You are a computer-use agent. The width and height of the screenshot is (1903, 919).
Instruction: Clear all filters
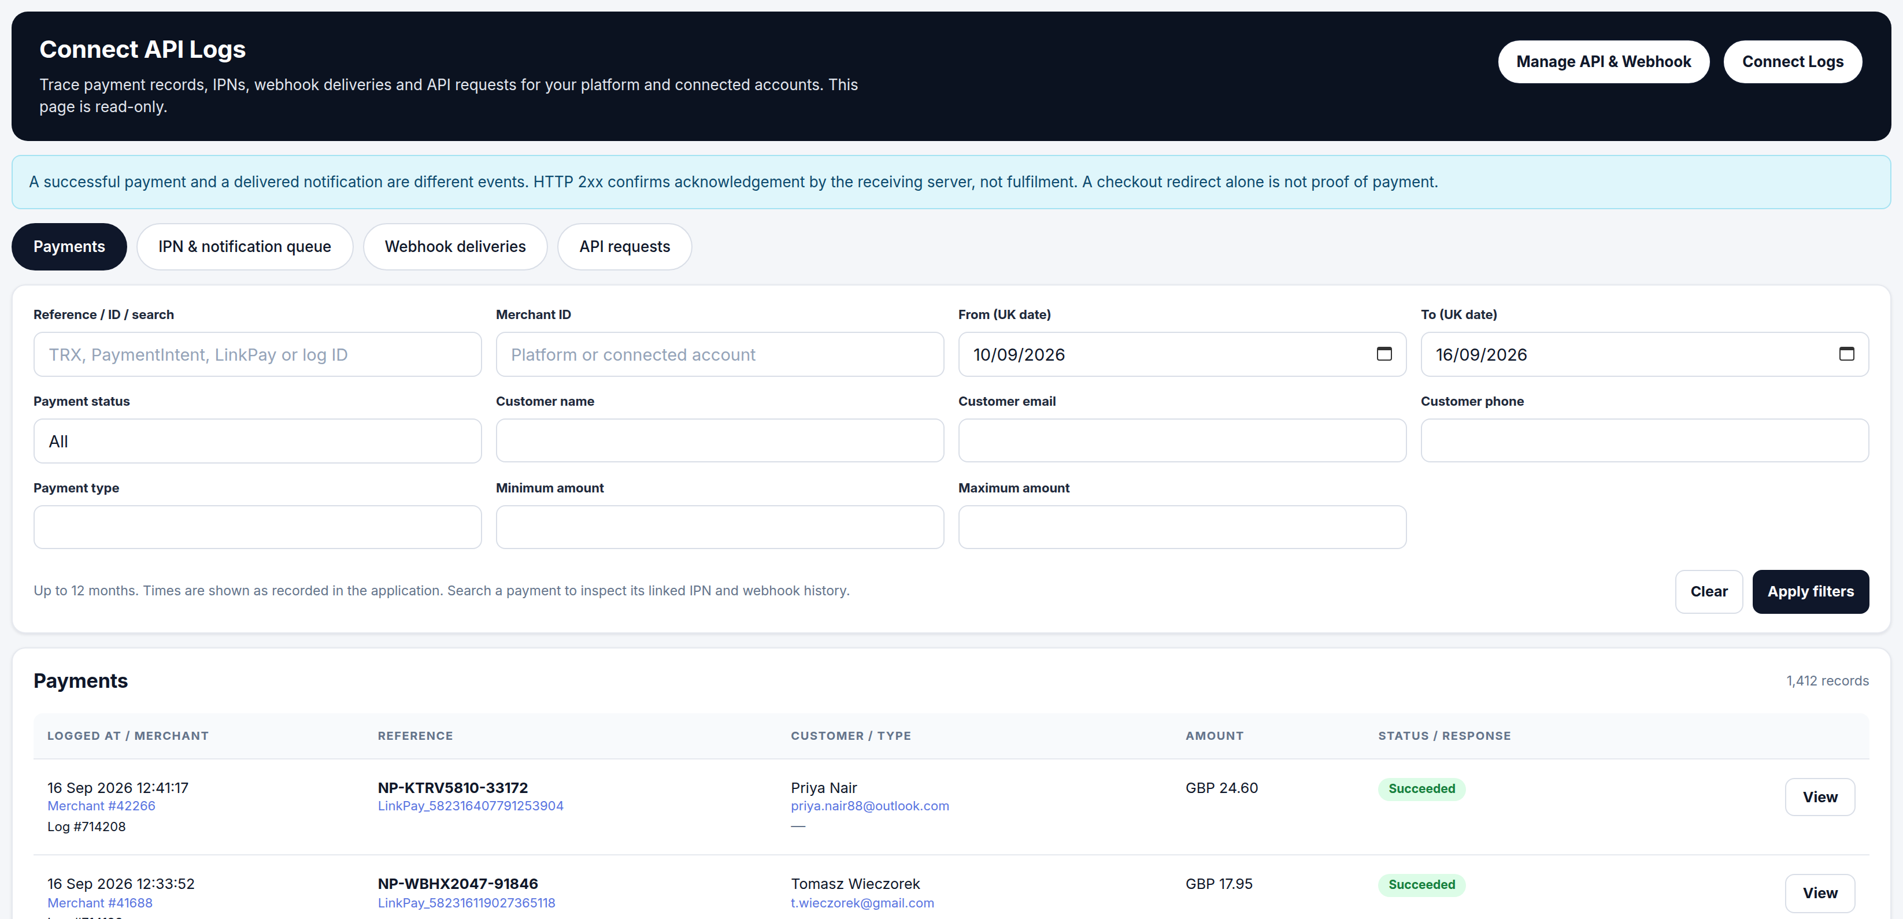1709,592
